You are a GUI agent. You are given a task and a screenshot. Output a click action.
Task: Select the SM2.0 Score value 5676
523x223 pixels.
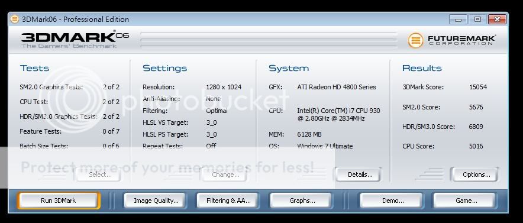476,107
